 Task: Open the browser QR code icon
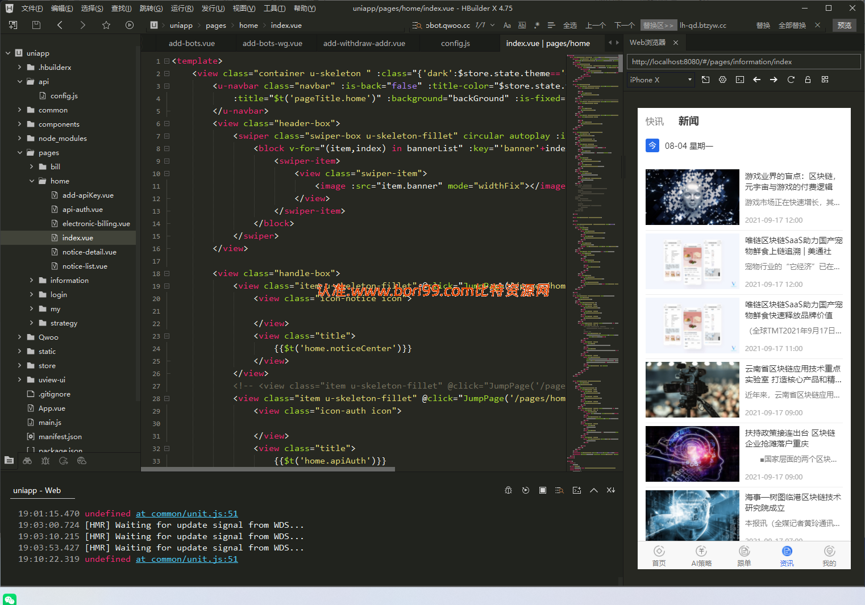point(825,80)
